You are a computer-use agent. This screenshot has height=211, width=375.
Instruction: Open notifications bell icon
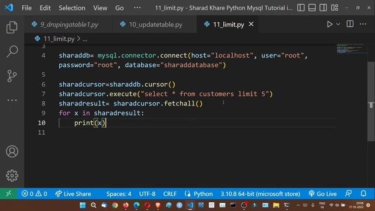363,193
